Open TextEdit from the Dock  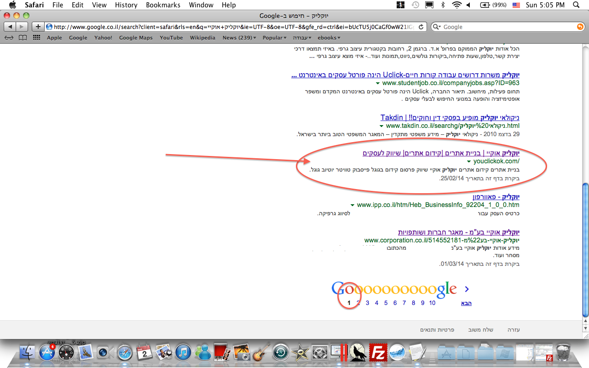tap(417, 353)
